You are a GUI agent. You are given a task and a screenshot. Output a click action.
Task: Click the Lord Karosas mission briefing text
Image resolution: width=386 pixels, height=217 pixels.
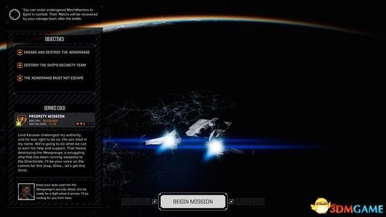tap(52, 153)
